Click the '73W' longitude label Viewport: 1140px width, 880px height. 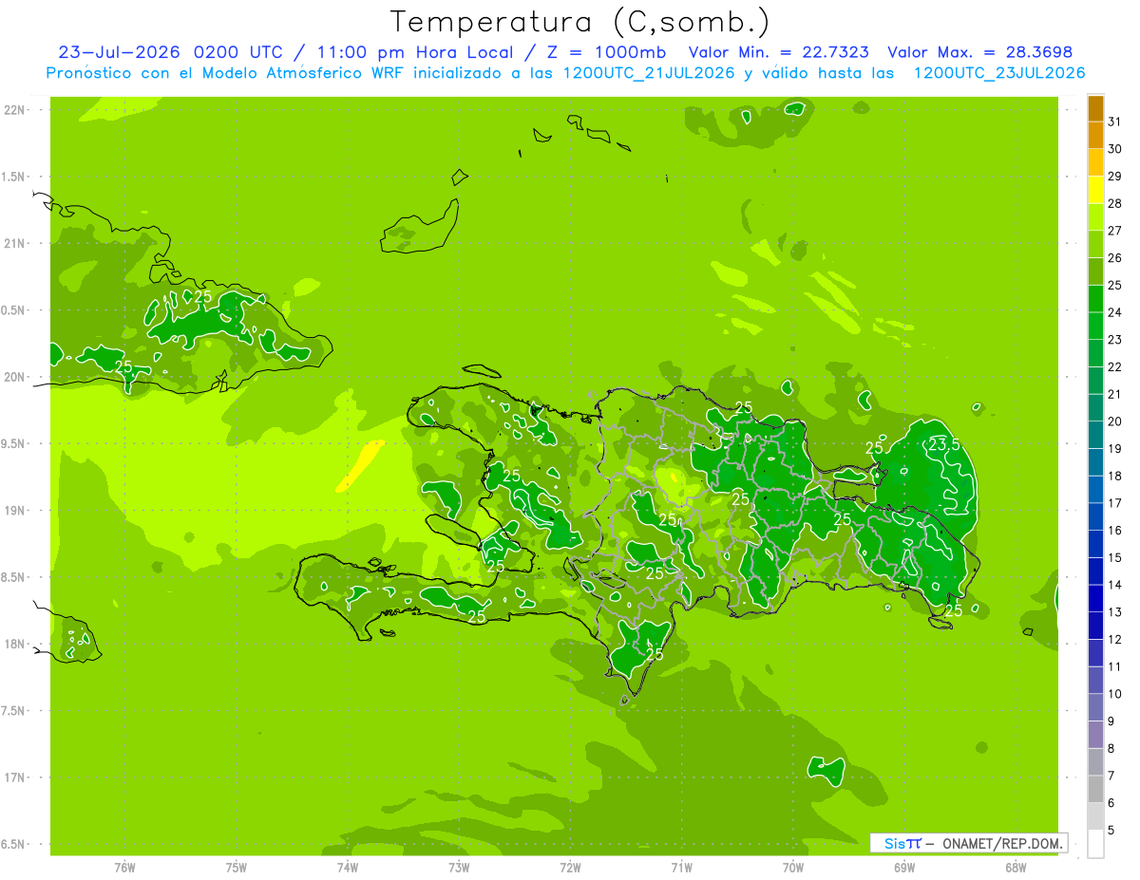459,868
